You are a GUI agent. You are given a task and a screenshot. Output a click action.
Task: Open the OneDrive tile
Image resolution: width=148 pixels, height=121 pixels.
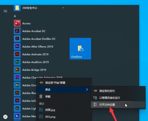pos(80,49)
